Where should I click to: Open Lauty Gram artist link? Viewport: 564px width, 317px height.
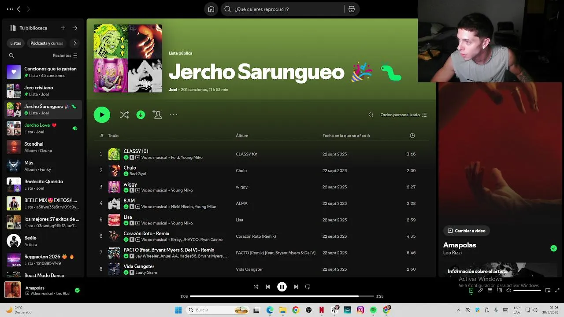146,273
